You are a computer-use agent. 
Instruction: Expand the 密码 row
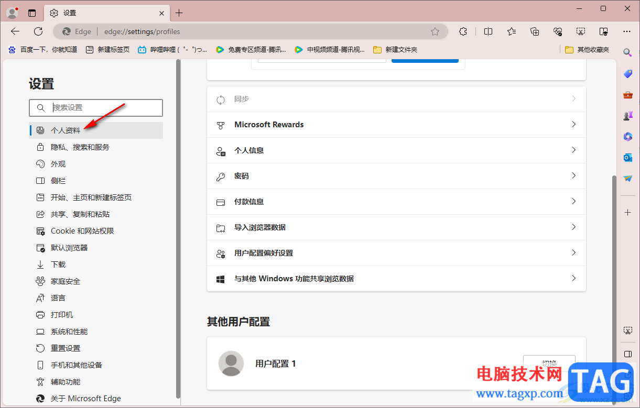pyautogui.click(x=396, y=176)
